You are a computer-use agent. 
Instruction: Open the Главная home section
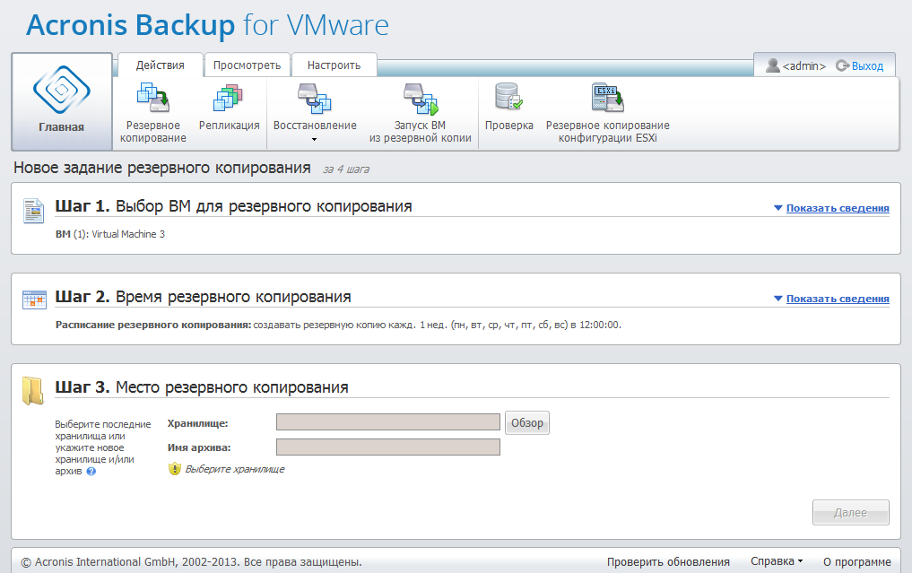[x=62, y=102]
